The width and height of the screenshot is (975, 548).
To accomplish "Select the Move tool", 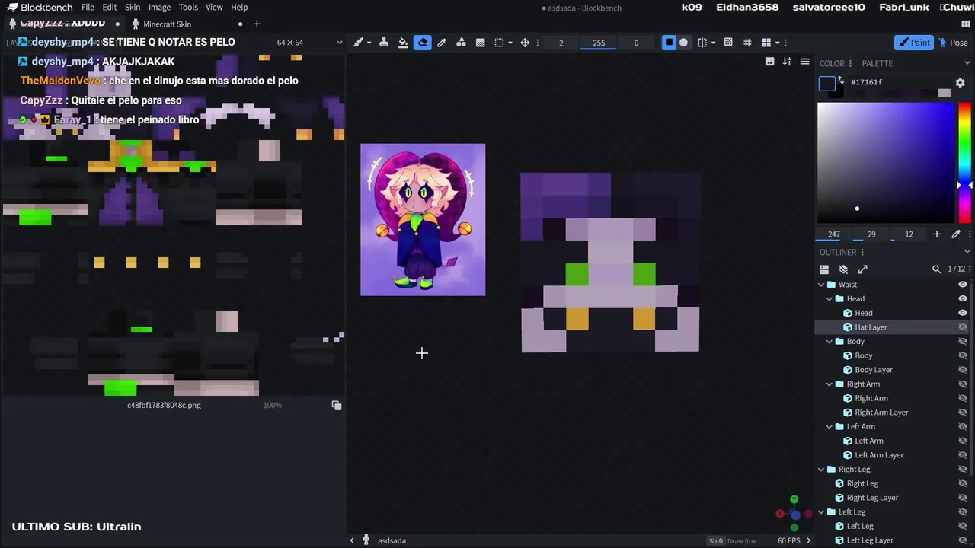I will tap(525, 43).
